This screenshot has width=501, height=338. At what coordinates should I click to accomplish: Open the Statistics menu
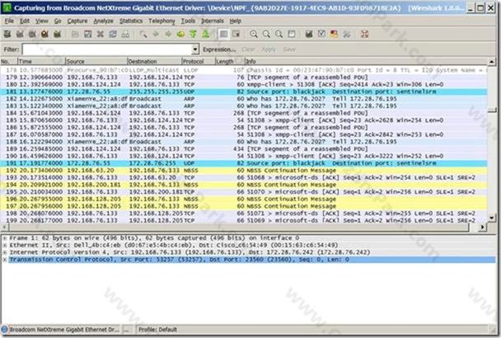tap(131, 21)
